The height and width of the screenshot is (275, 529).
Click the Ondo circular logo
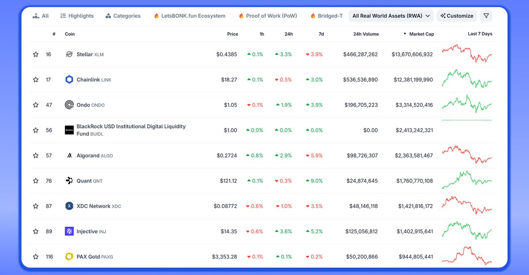[69, 105]
